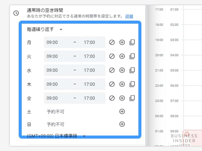202x151 pixels.
Task: Edit Thursday (木) end time 17:00
Action: pos(93,84)
